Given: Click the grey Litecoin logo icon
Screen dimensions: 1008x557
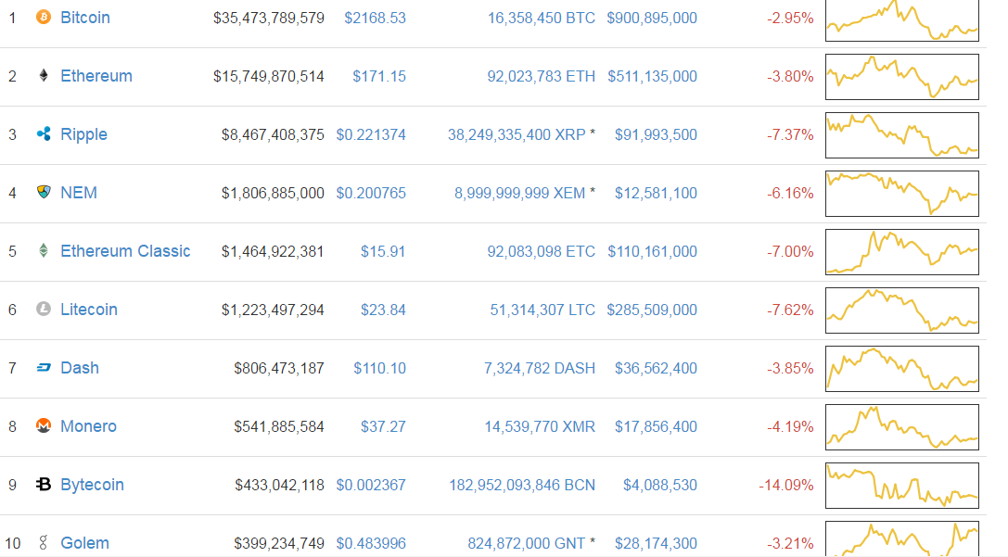Looking at the screenshot, I should [x=43, y=309].
